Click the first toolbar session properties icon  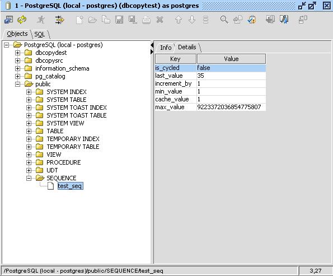click(x=9, y=20)
